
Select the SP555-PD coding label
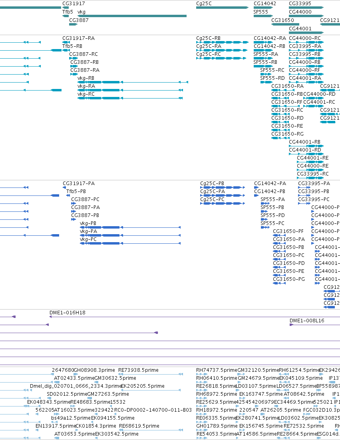[x=272, y=215]
